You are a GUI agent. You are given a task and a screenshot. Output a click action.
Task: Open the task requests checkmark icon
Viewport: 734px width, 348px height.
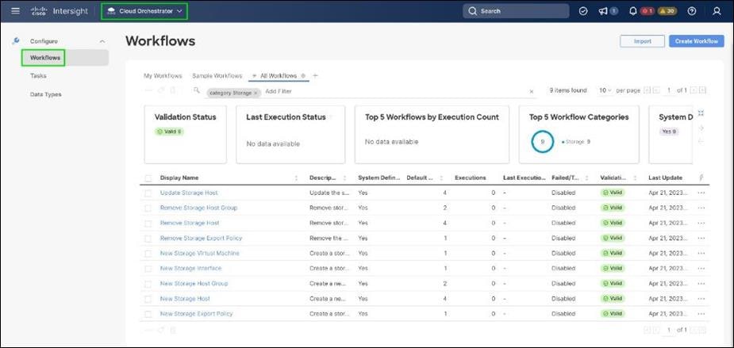pos(583,11)
